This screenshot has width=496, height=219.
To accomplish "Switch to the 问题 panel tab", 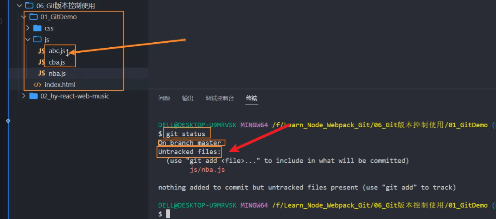I will [164, 98].
